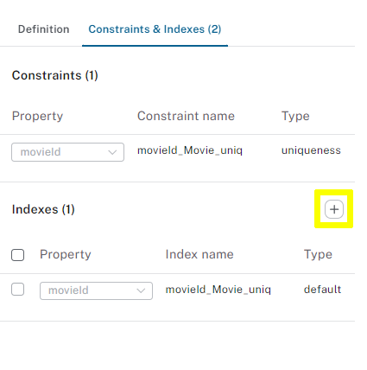Image resolution: width=367 pixels, height=370 pixels.
Task: Add a new index with plus icon
Action: (x=334, y=209)
